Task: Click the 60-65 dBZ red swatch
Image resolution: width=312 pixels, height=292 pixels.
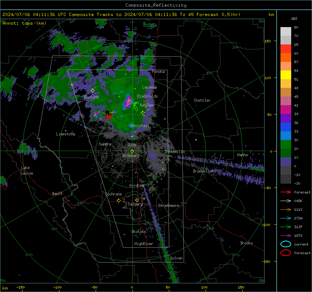Action: point(286,49)
